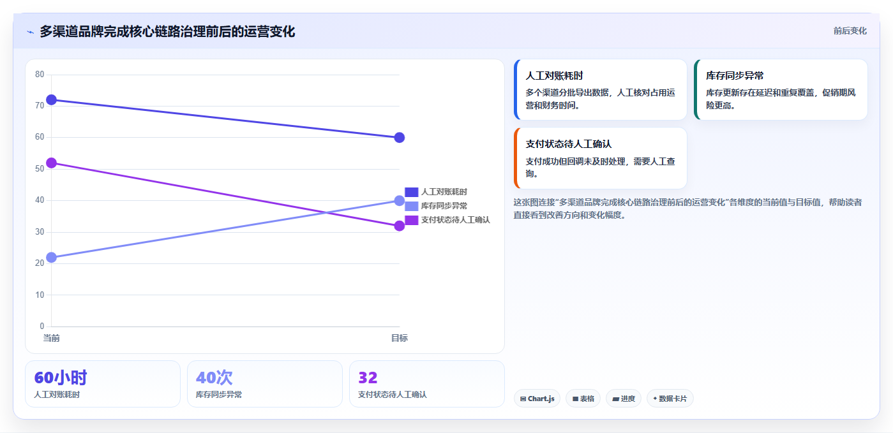Click the 库存同步异常 info card heading

pos(735,76)
